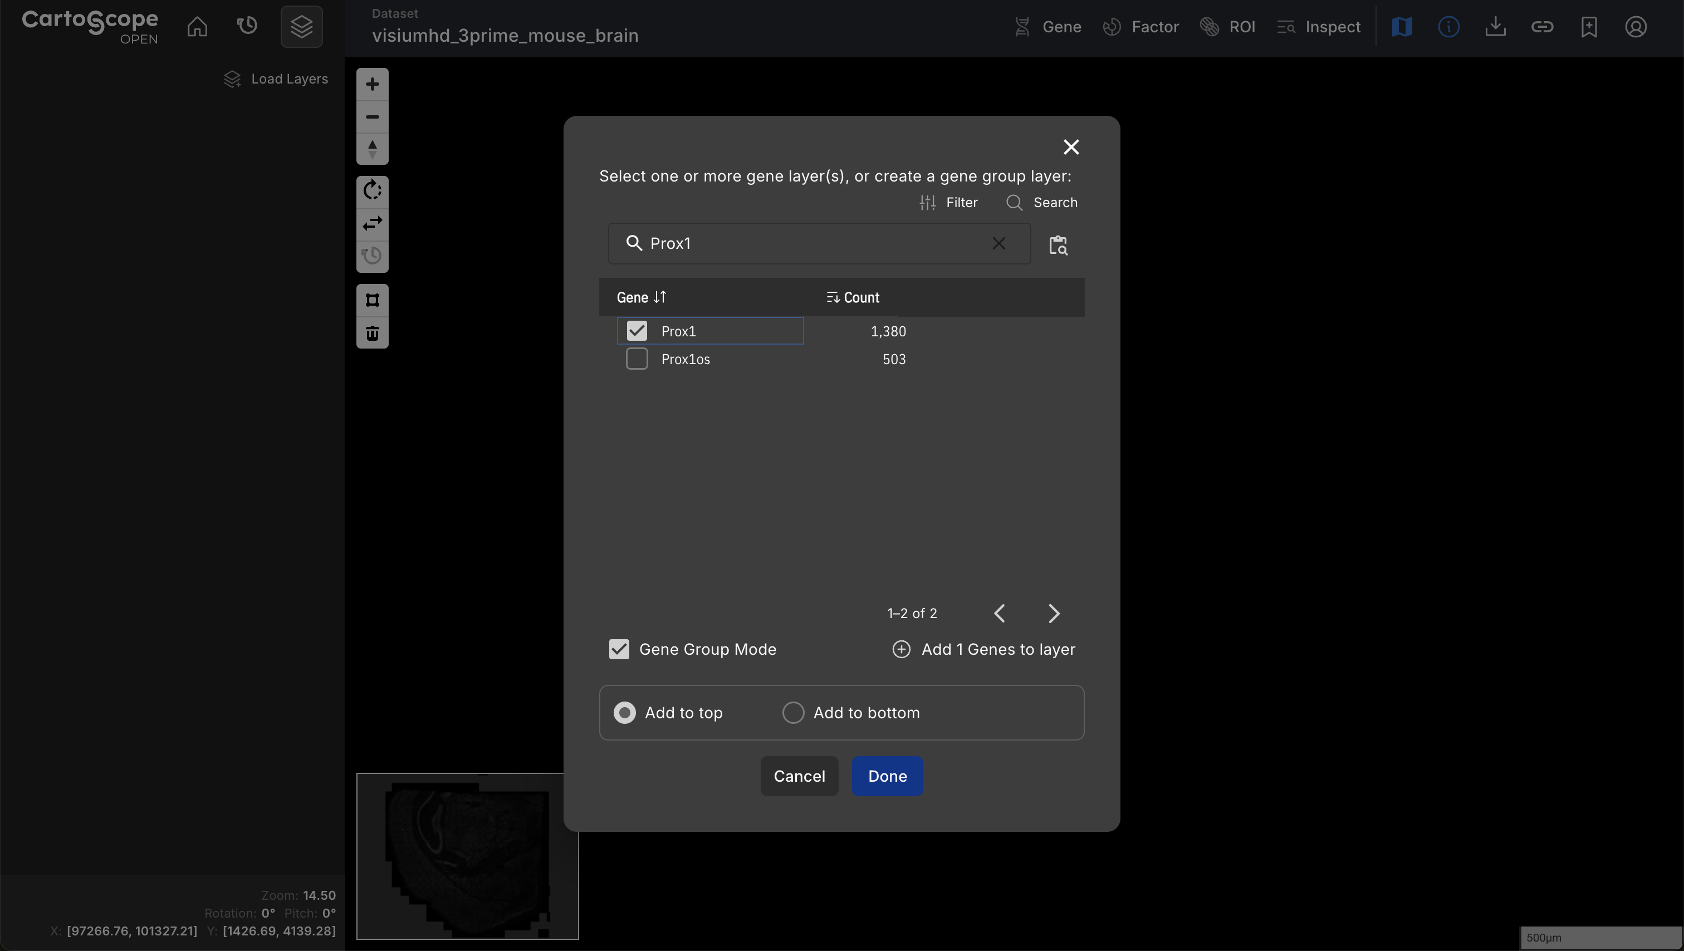Image resolution: width=1684 pixels, height=951 pixels.
Task: Click the paste gene list clipboard icon
Action: 1058,245
